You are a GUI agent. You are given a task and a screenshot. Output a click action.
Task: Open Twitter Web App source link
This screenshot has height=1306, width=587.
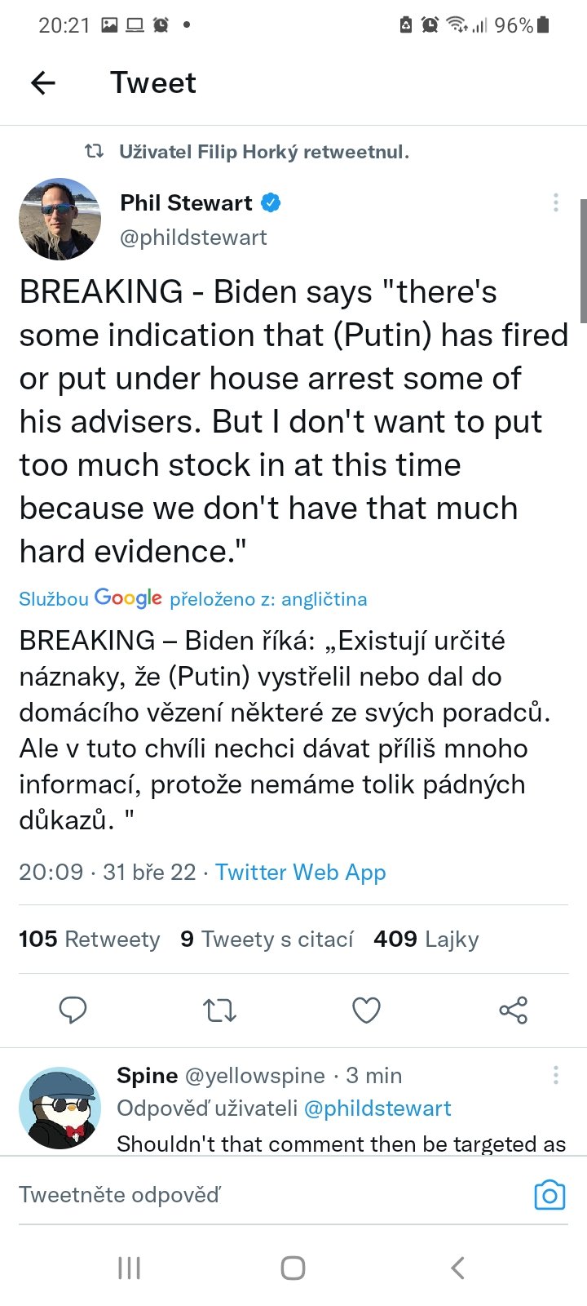300,872
